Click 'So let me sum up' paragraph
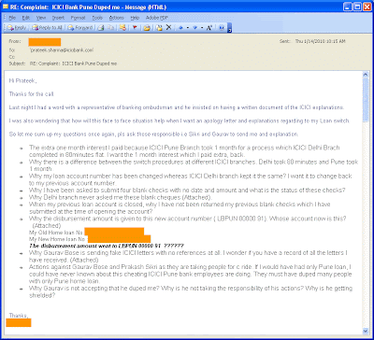Image resolution: width=374 pixels, height=340 pixels. click(x=153, y=135)
